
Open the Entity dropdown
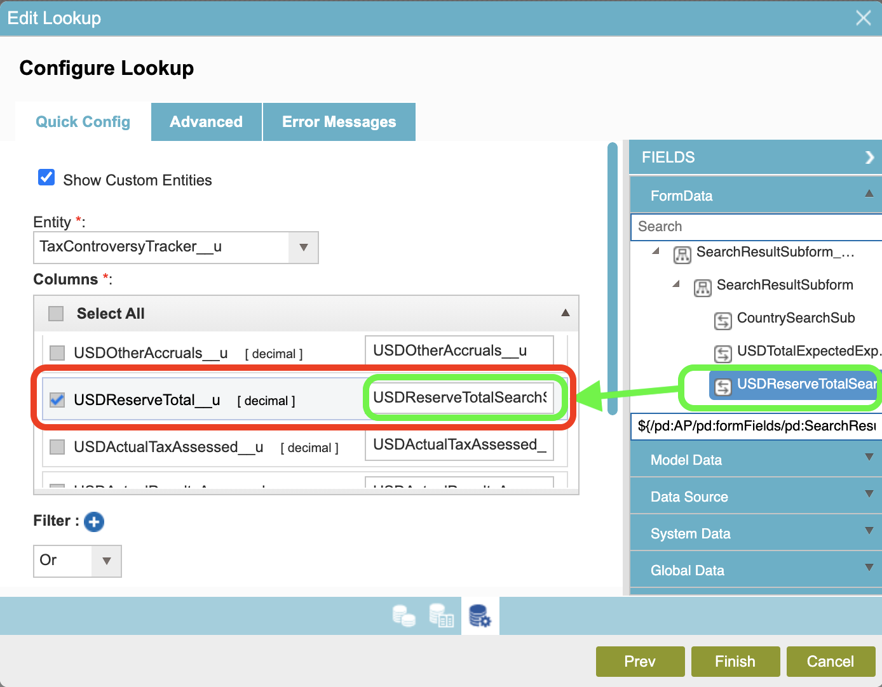[x=303, y=248]
